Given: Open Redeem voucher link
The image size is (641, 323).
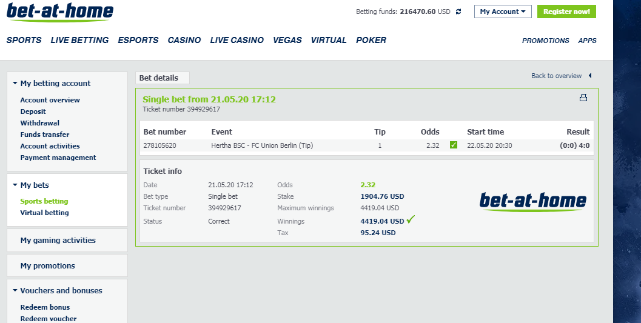Looking at the screenshot, I should (49, 319).
